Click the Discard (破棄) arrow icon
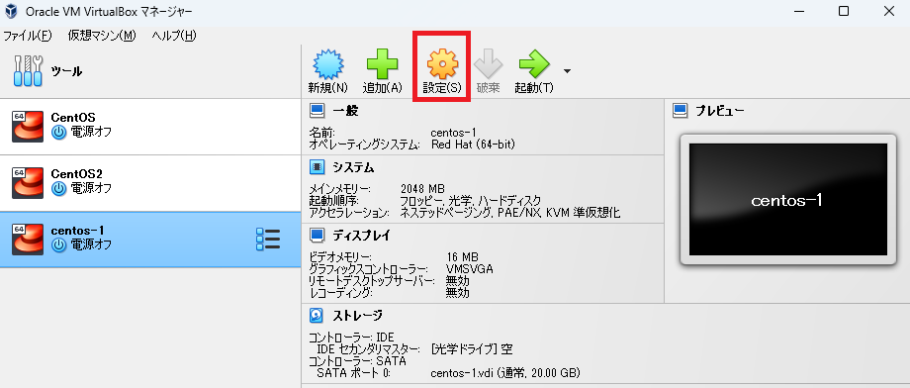Screen dimensions: 910x388 (x=488, y=64)
